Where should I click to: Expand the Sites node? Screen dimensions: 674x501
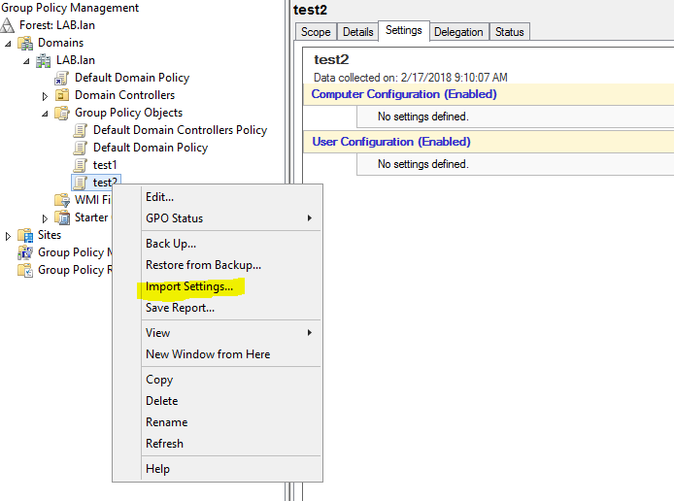(8, 236)
